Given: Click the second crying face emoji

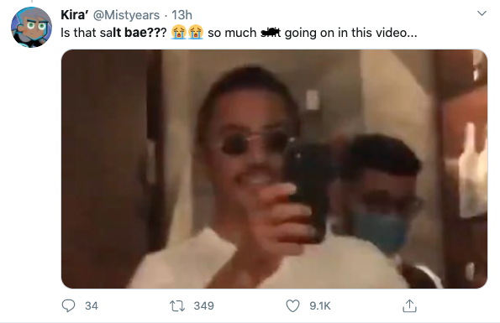Looking at the screenshot, I should (196, 32).
